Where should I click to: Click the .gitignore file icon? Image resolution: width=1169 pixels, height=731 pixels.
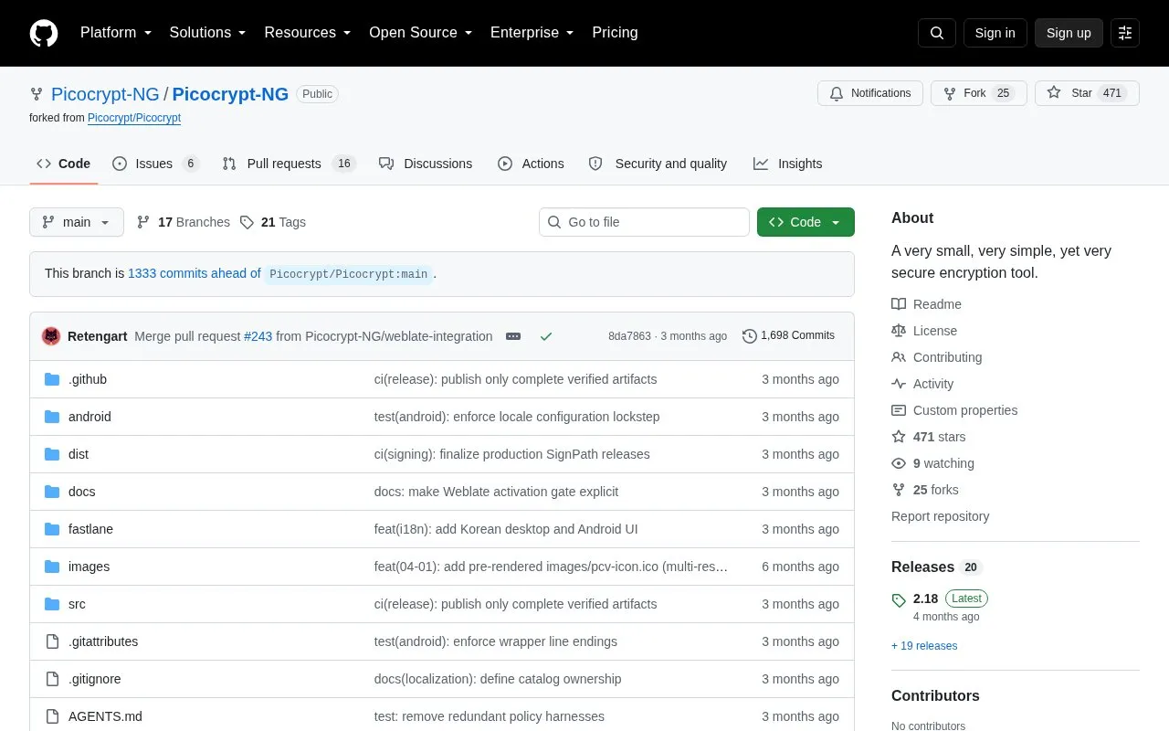coord(52,679)
